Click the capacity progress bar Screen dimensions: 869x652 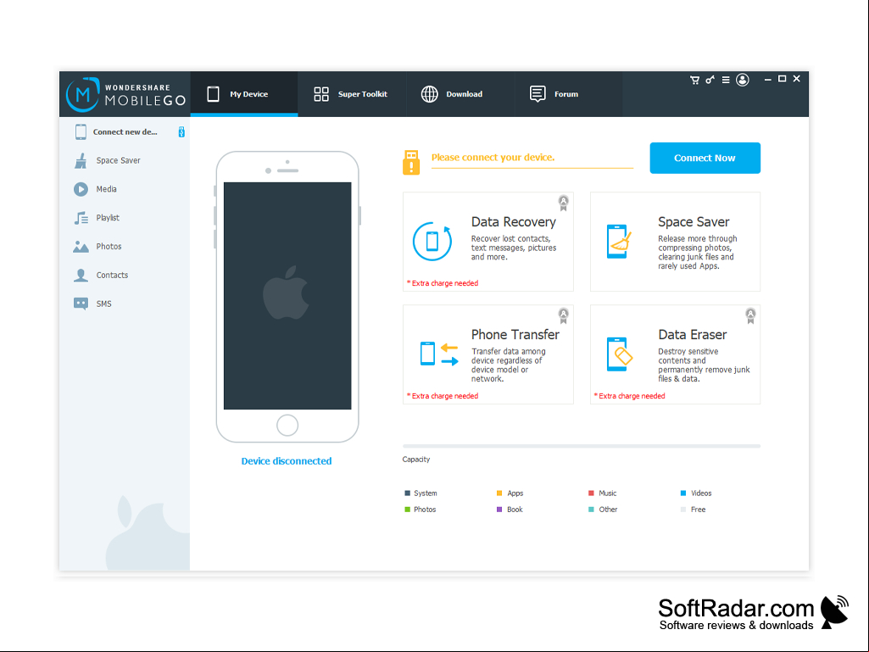click(582, 446)
